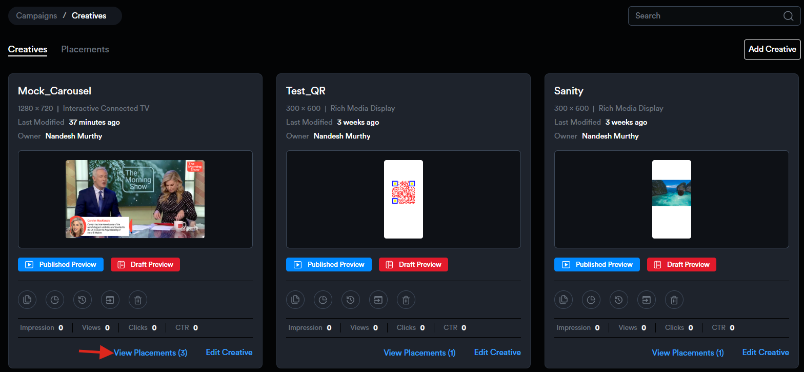Open version history icon on Test_QR card

coord(351,300)
